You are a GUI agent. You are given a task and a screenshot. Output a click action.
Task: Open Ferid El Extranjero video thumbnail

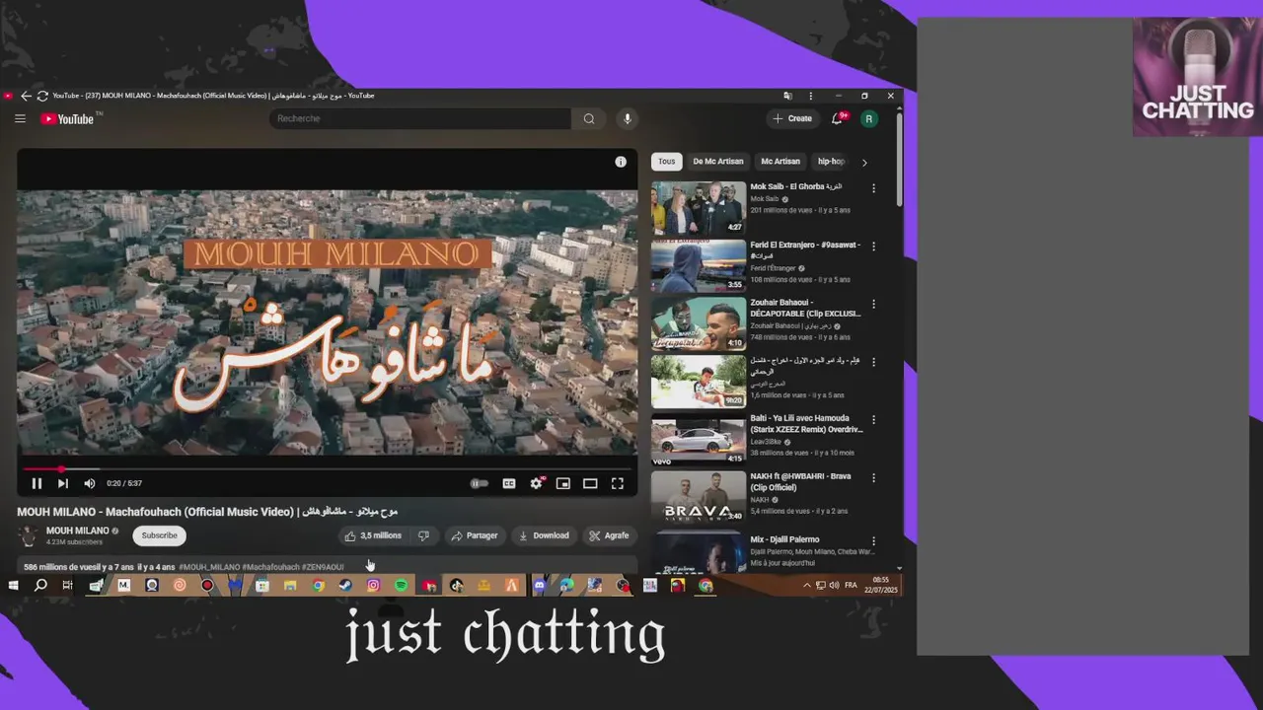click(699, 266)
